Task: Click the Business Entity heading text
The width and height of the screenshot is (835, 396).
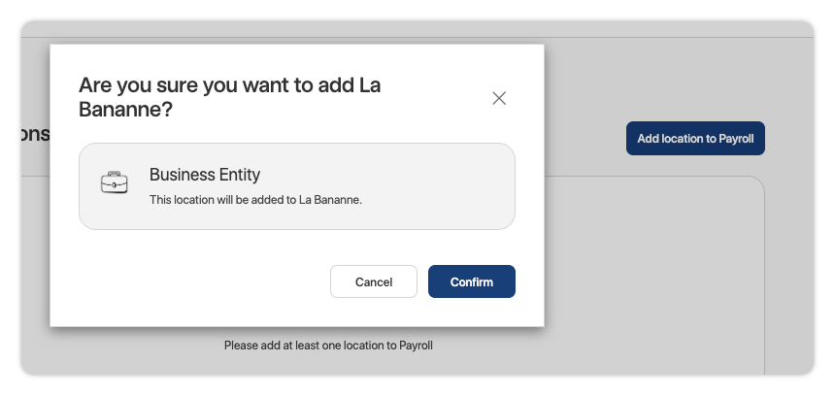Action: click(x=205, y=175)
